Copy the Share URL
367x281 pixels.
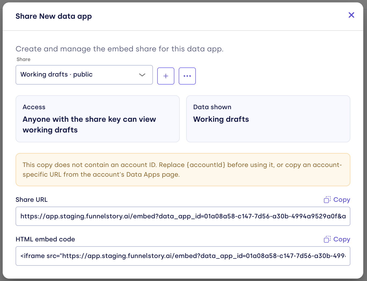coord(337,200)
